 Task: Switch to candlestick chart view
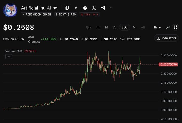pyautogui.click(x=176, y=27)
